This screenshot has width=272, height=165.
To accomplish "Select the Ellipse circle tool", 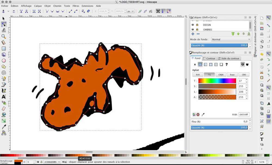I will [x=4, y=61].
